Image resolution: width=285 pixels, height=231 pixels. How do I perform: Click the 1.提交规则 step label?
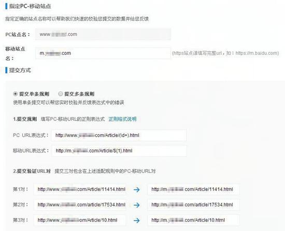[x=25, y=119]
